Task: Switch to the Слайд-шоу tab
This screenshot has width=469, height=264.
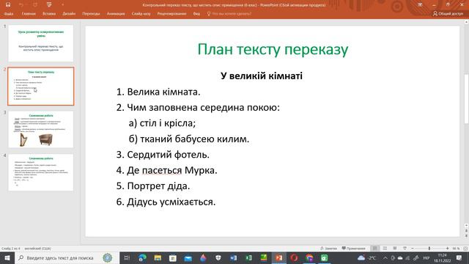Action: (141, 14)
